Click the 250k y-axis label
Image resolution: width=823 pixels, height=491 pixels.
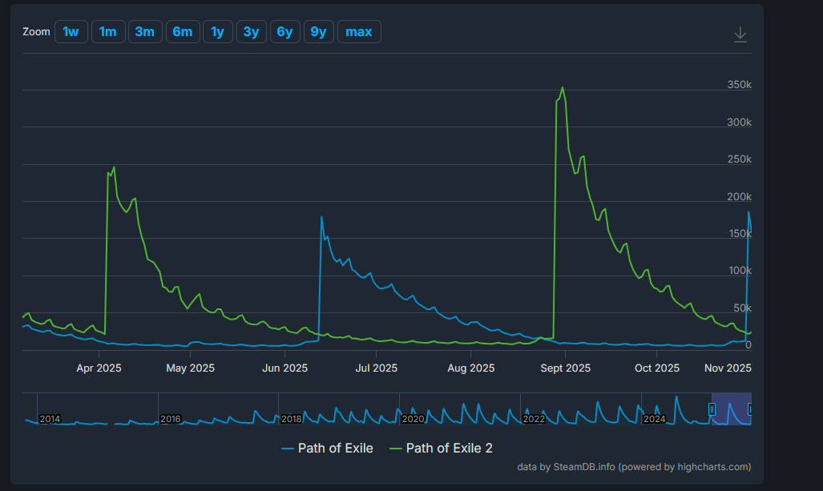point(739,159)
